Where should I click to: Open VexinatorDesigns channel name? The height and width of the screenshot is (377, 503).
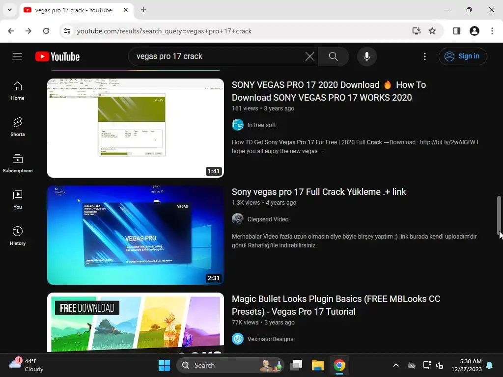(x=270, y=339)
